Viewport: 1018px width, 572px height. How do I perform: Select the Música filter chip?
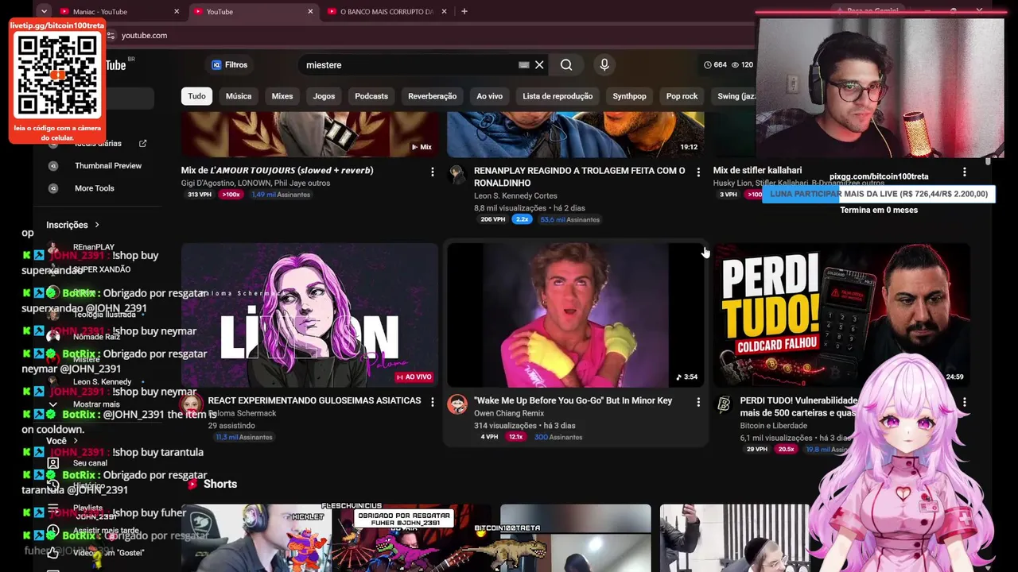[239, 96]
